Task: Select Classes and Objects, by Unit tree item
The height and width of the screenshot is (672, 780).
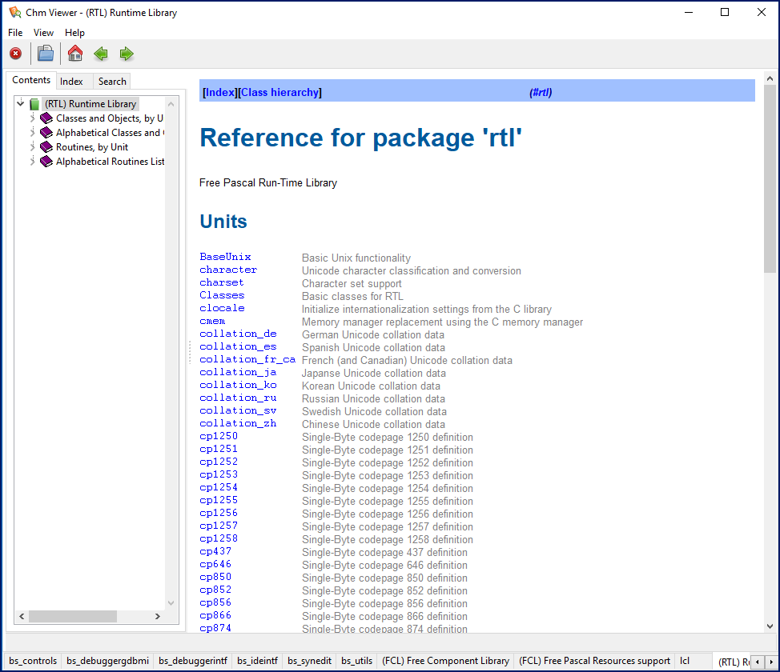Action: coord(110,118)
